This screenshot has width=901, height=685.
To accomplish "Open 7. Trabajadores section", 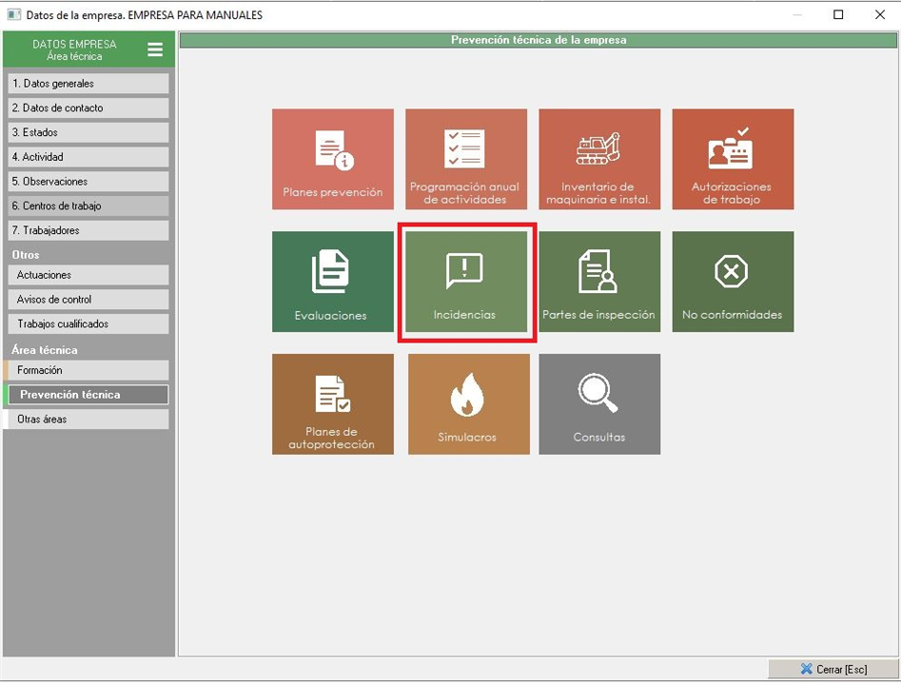I will click(x=88, y=231).
